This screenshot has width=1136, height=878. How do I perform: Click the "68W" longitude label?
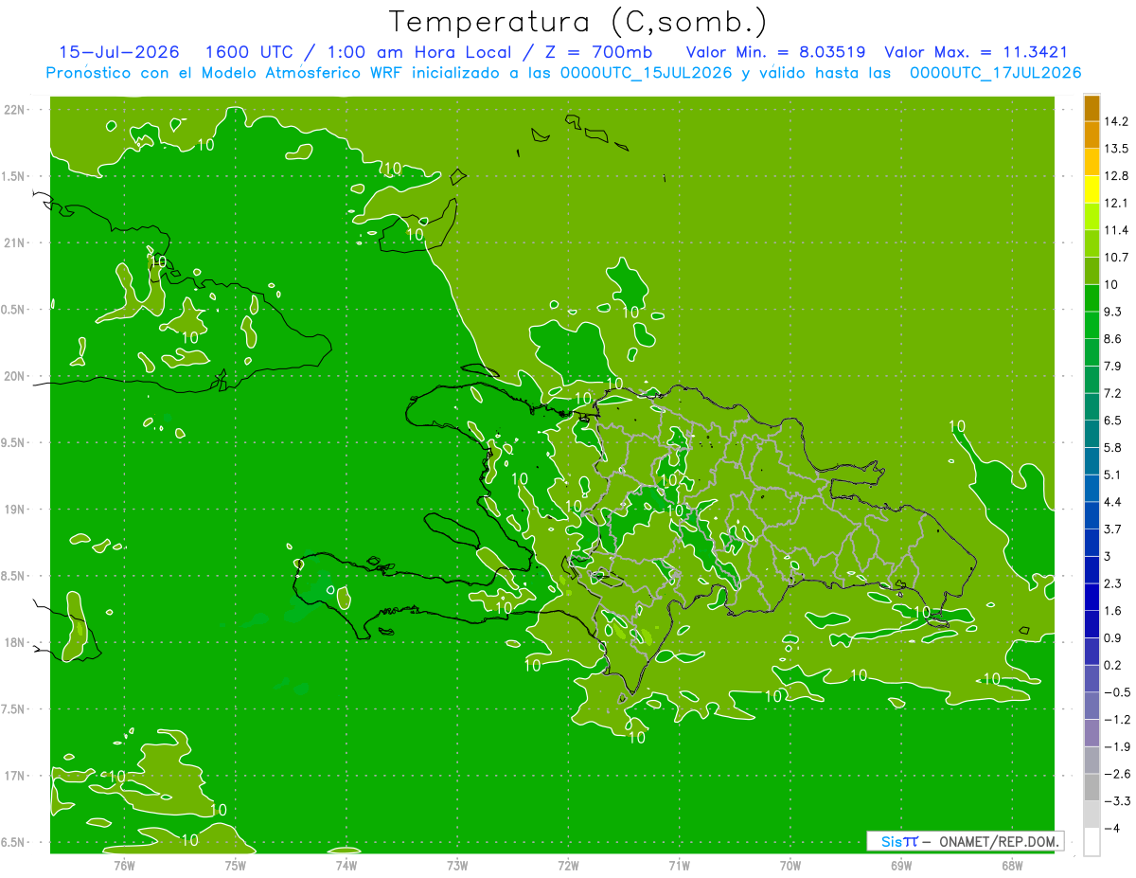[x=1012, y=865]
